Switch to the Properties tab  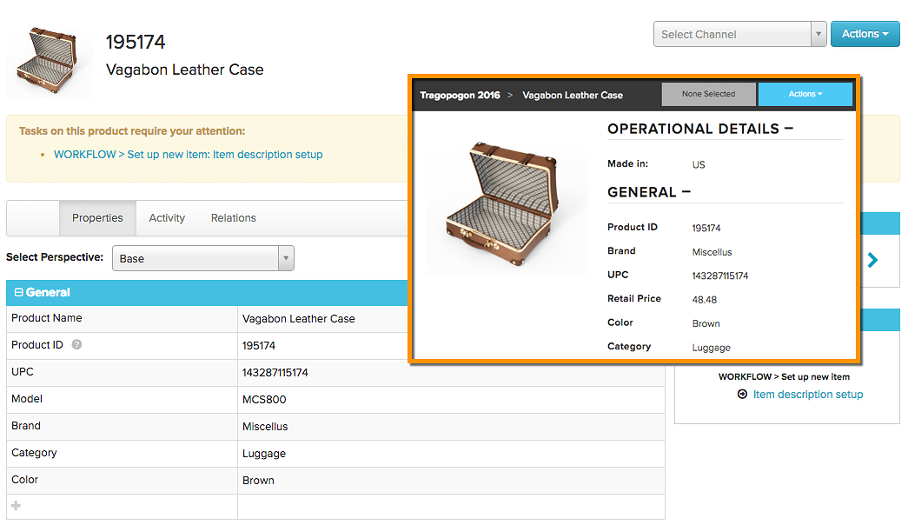(x=97, y=218)
